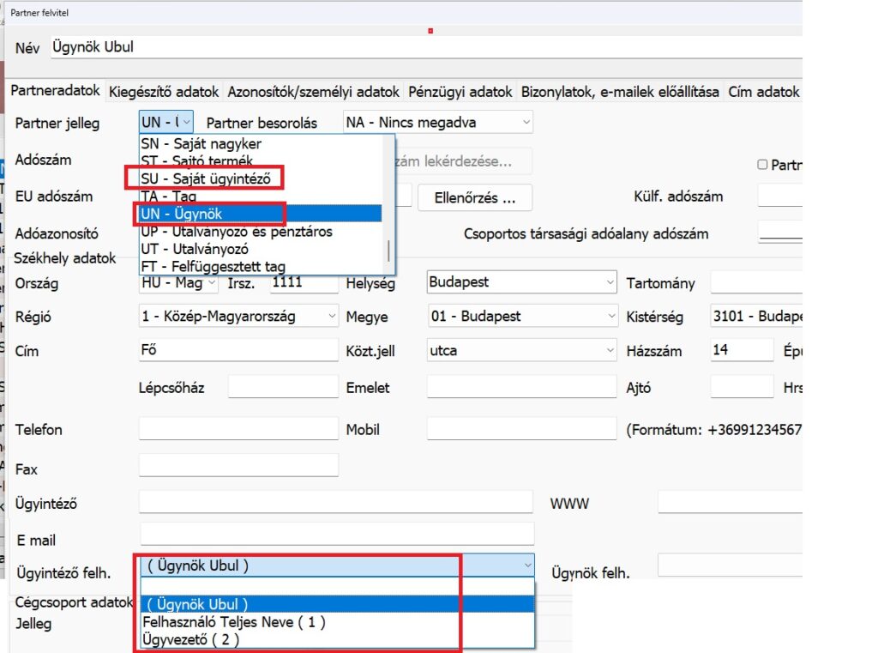Focus the Mobil input field
This screenshot has width=878, height=653.
522,429
